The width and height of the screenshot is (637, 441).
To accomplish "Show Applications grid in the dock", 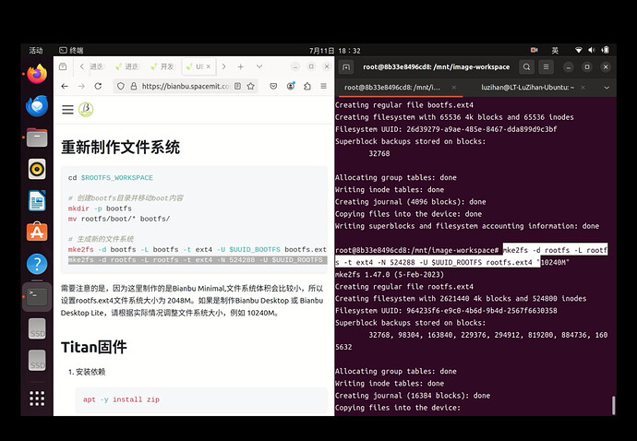I will click(x=37, y=399).
